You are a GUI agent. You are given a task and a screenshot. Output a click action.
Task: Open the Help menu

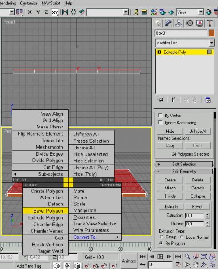point(68,3)
